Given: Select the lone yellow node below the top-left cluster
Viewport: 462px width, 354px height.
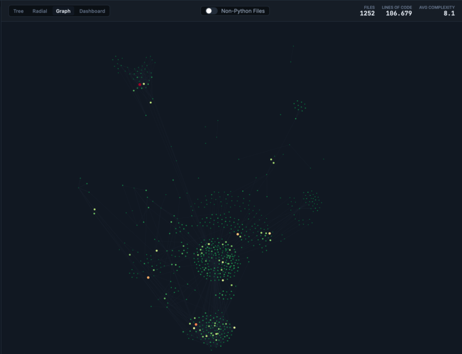Looking at the screenshot, I should 151,103.
